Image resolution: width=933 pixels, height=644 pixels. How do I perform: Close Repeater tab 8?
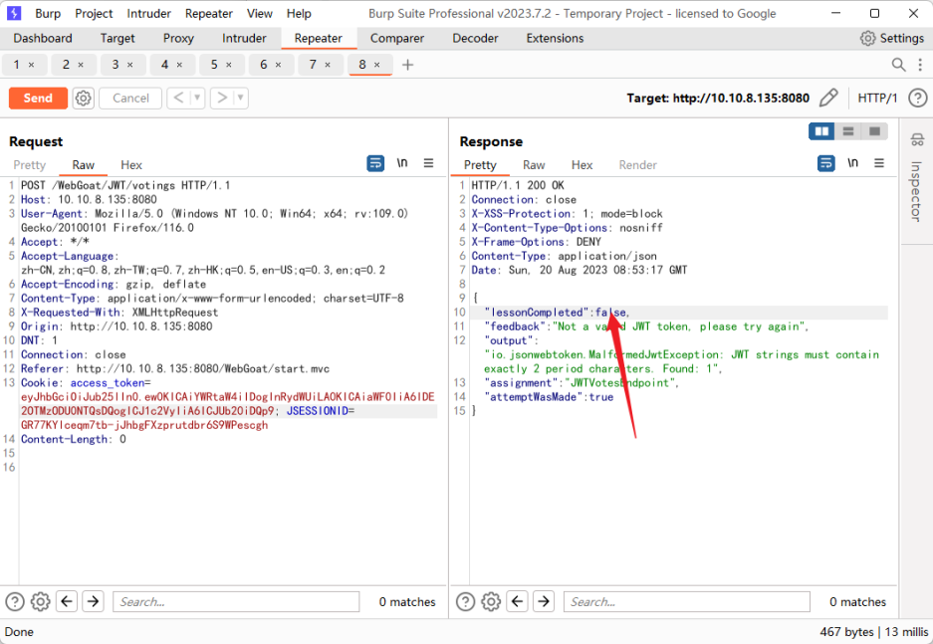[x=376, y=65]
